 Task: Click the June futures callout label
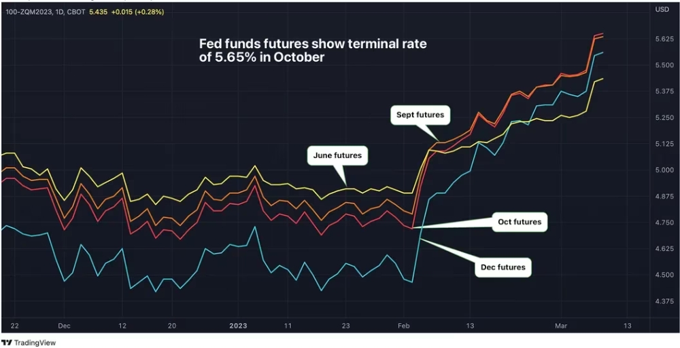pyautogui.click(x=337, y=155)
